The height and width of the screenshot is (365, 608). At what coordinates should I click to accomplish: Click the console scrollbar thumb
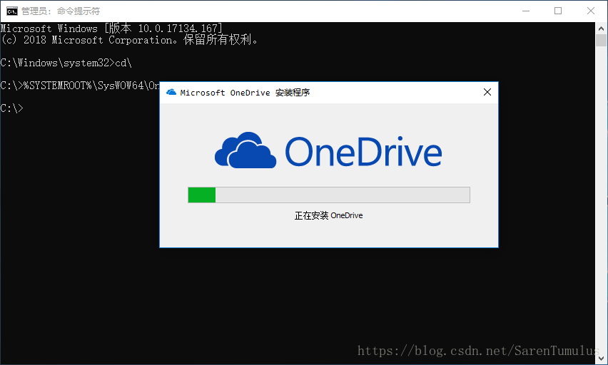pos(601,41)
